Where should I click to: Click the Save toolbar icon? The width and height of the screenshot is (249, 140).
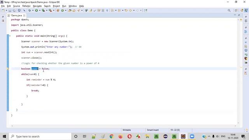pos(10,10)
